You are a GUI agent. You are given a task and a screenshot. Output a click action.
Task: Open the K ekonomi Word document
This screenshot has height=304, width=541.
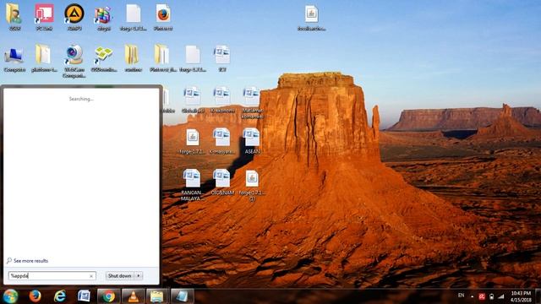coord(222,100)
